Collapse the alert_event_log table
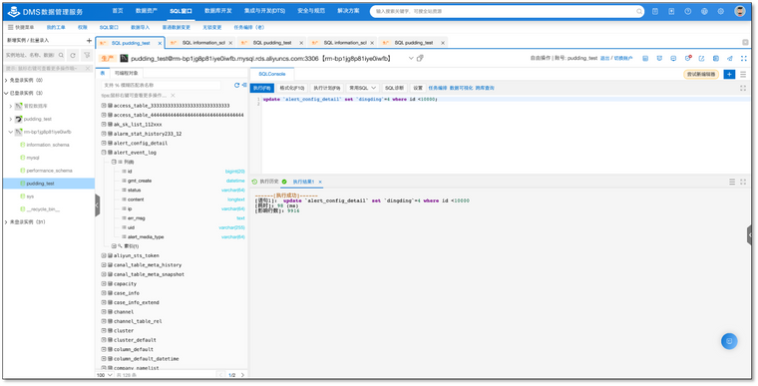This screenshot has height=386, width=758. point(104,153)
